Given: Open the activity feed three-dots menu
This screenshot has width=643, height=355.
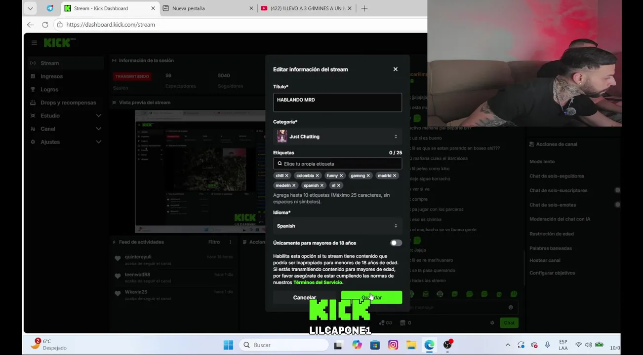Looking at the screenshot, I should (230, 242).
